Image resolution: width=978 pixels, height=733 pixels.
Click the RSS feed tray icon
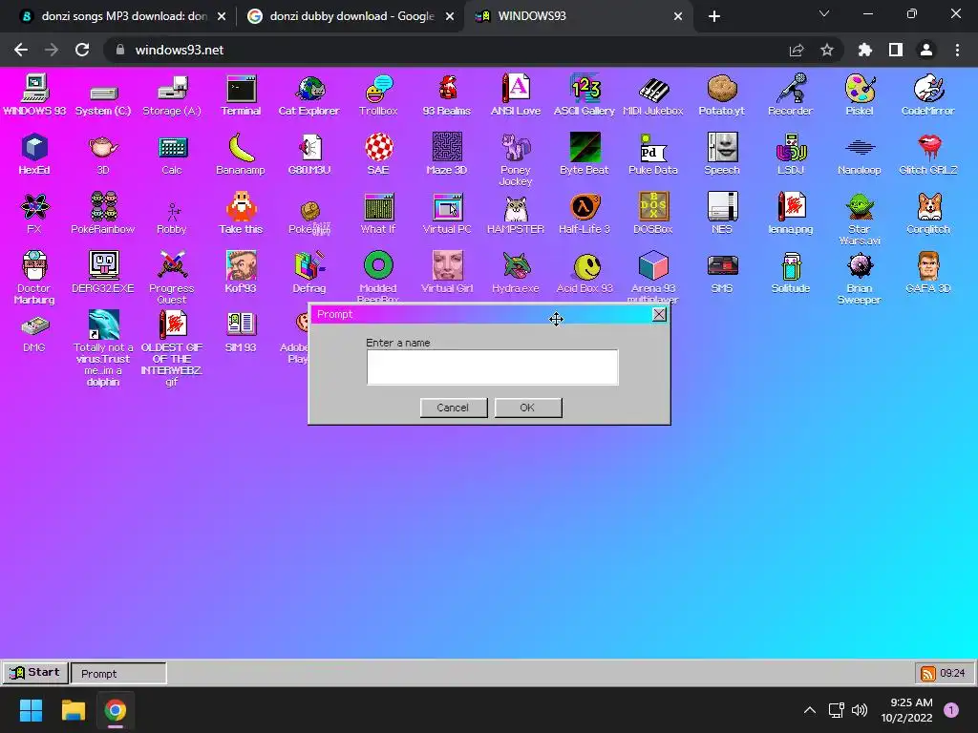click(928, 674)
